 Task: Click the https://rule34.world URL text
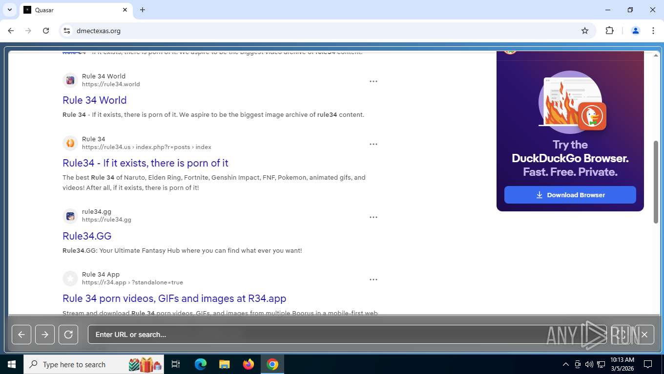[111, 84]
